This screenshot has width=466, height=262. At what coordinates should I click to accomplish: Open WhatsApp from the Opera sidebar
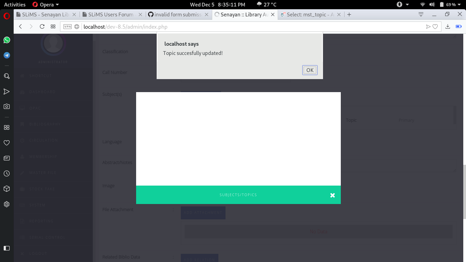tap(6, 40)
